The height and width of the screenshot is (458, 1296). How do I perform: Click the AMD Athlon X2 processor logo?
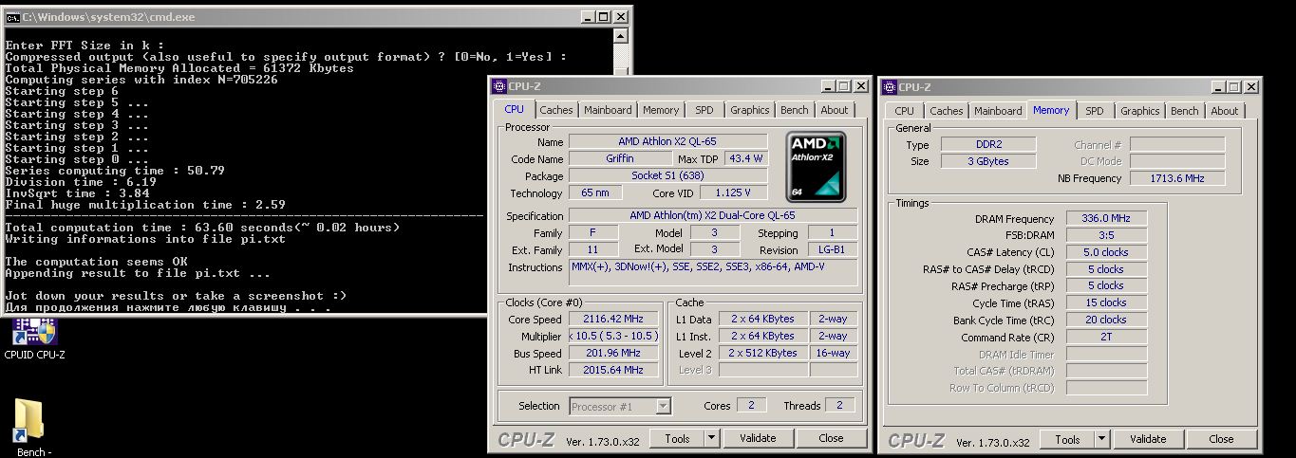click(x=816, y=165)
